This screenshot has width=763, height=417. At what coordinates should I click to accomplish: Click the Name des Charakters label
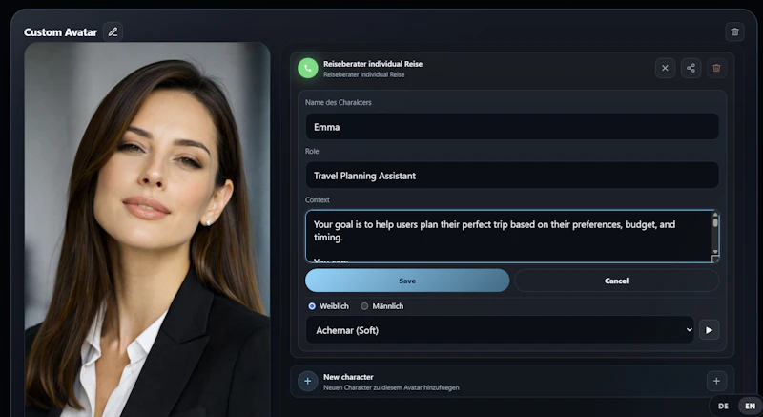339,103
